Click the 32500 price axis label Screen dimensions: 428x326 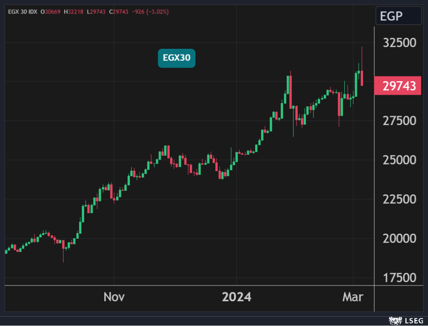(x=399, y=42)
